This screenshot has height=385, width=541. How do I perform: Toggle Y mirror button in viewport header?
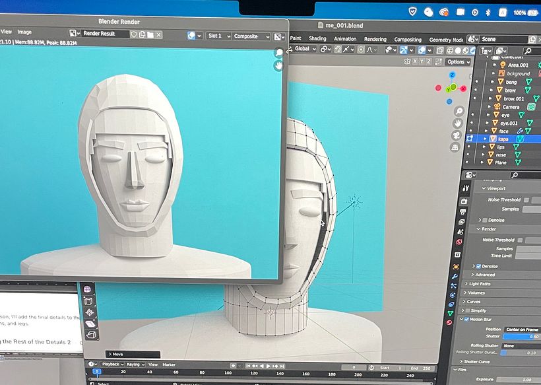(422, 61)
